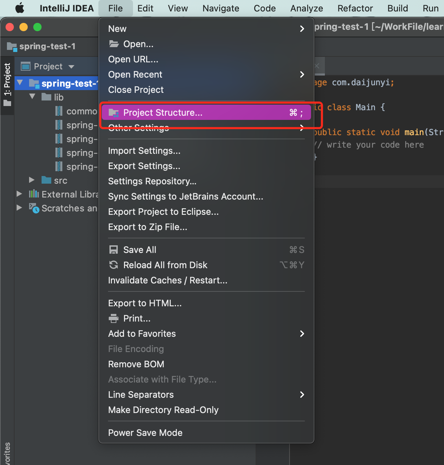Expand Scratches and Consoles node

tap(19, 208)
